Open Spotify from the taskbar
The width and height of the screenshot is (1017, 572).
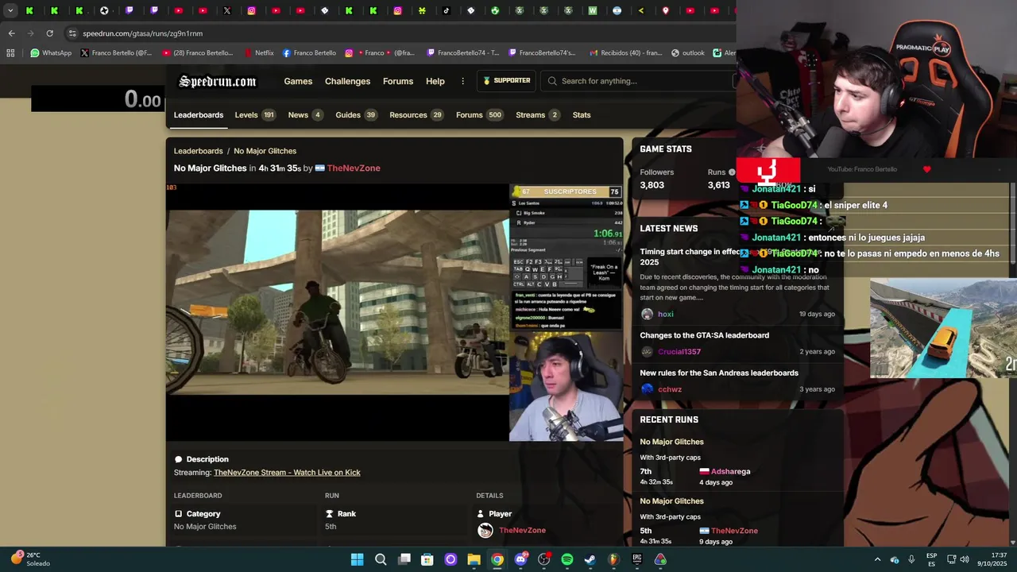567,559
